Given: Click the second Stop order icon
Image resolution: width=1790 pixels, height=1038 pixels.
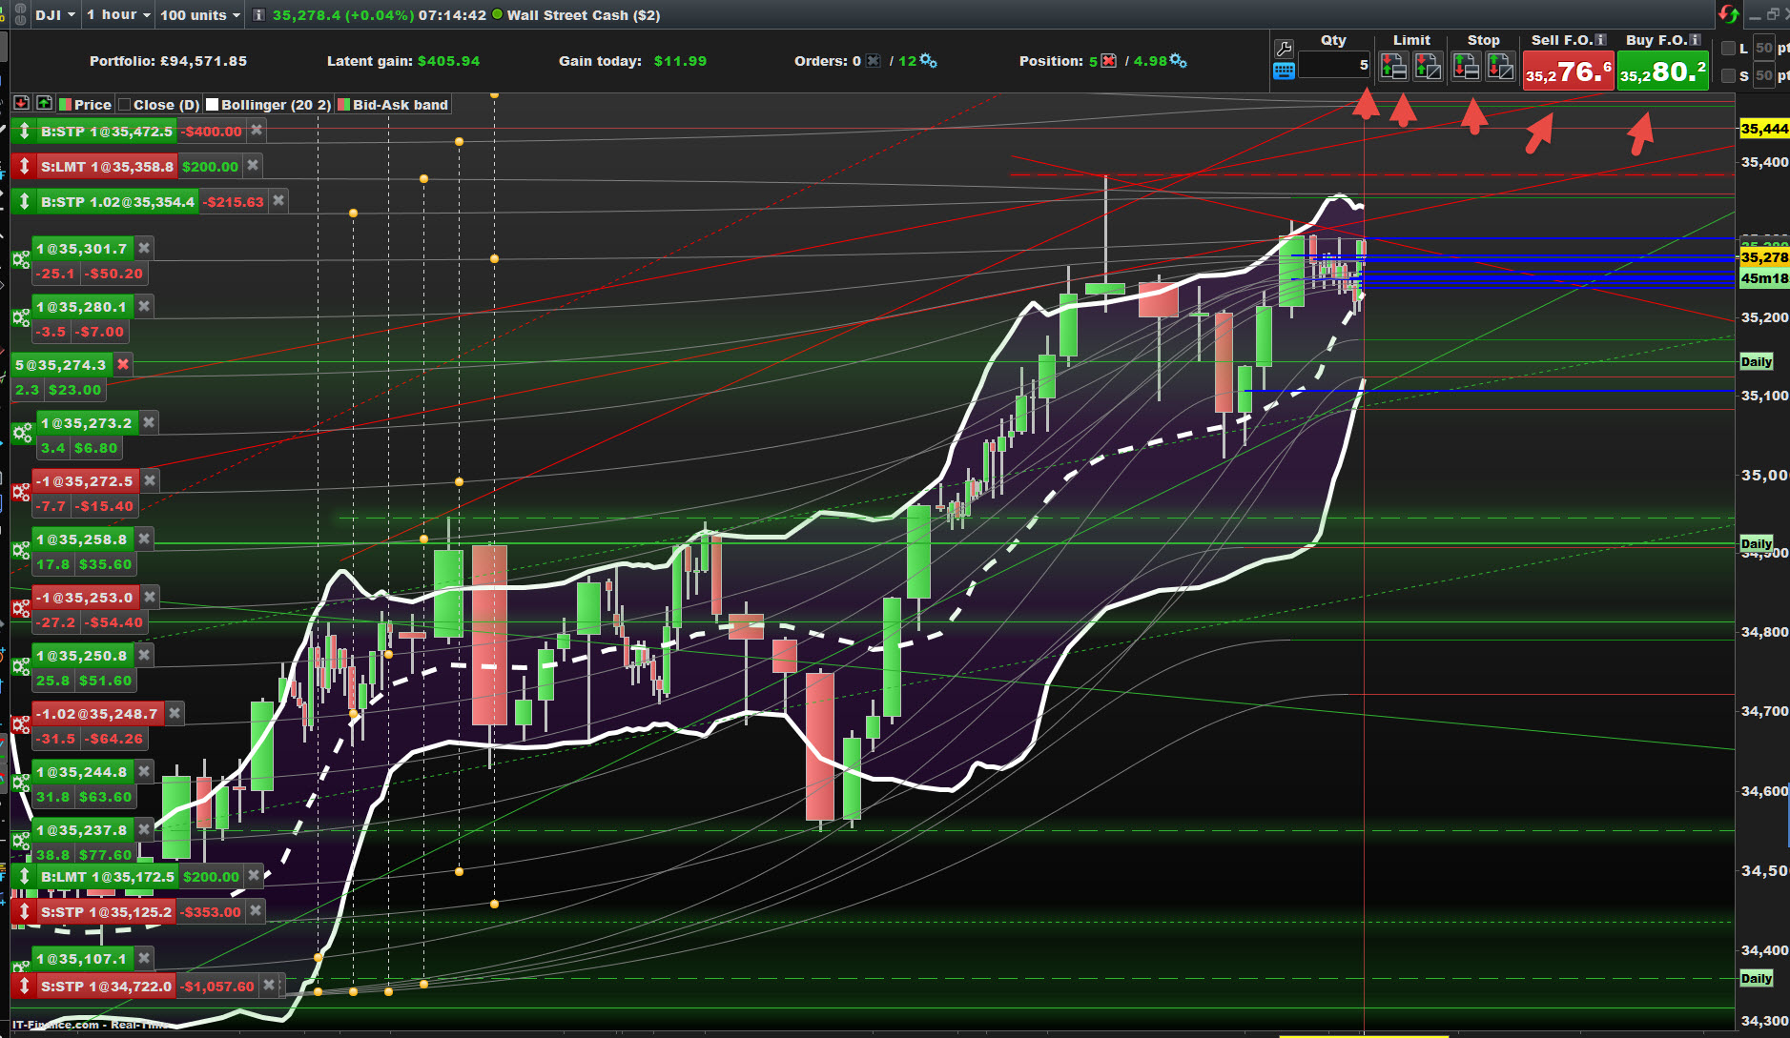Looking at the screenshot, I should pos(1500,66).
